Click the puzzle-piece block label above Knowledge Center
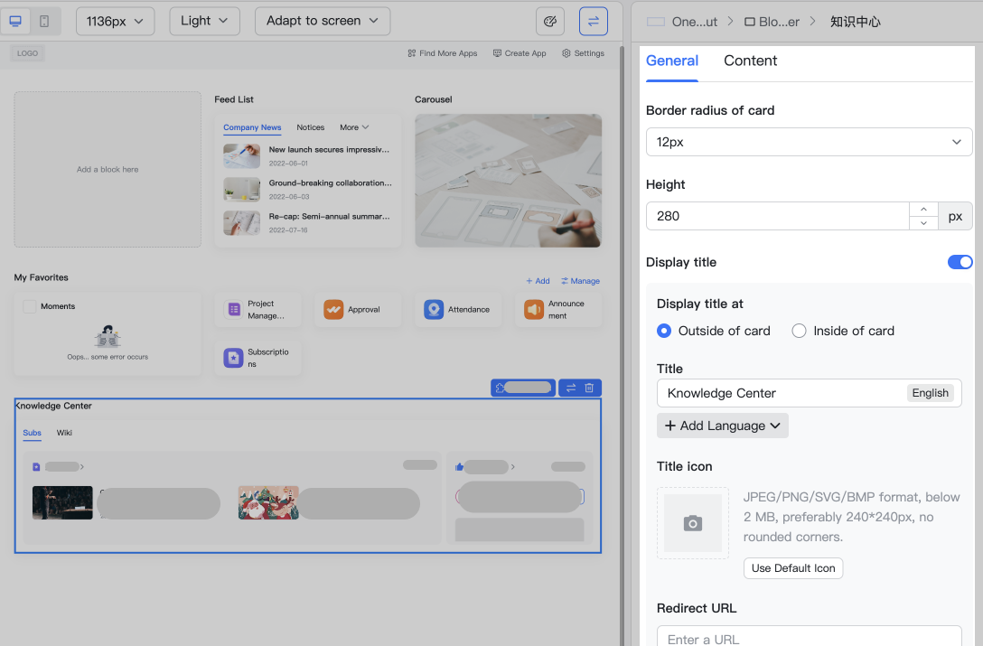Image resolution: width=983 pixels, height=646 pixels. (523, 388)
